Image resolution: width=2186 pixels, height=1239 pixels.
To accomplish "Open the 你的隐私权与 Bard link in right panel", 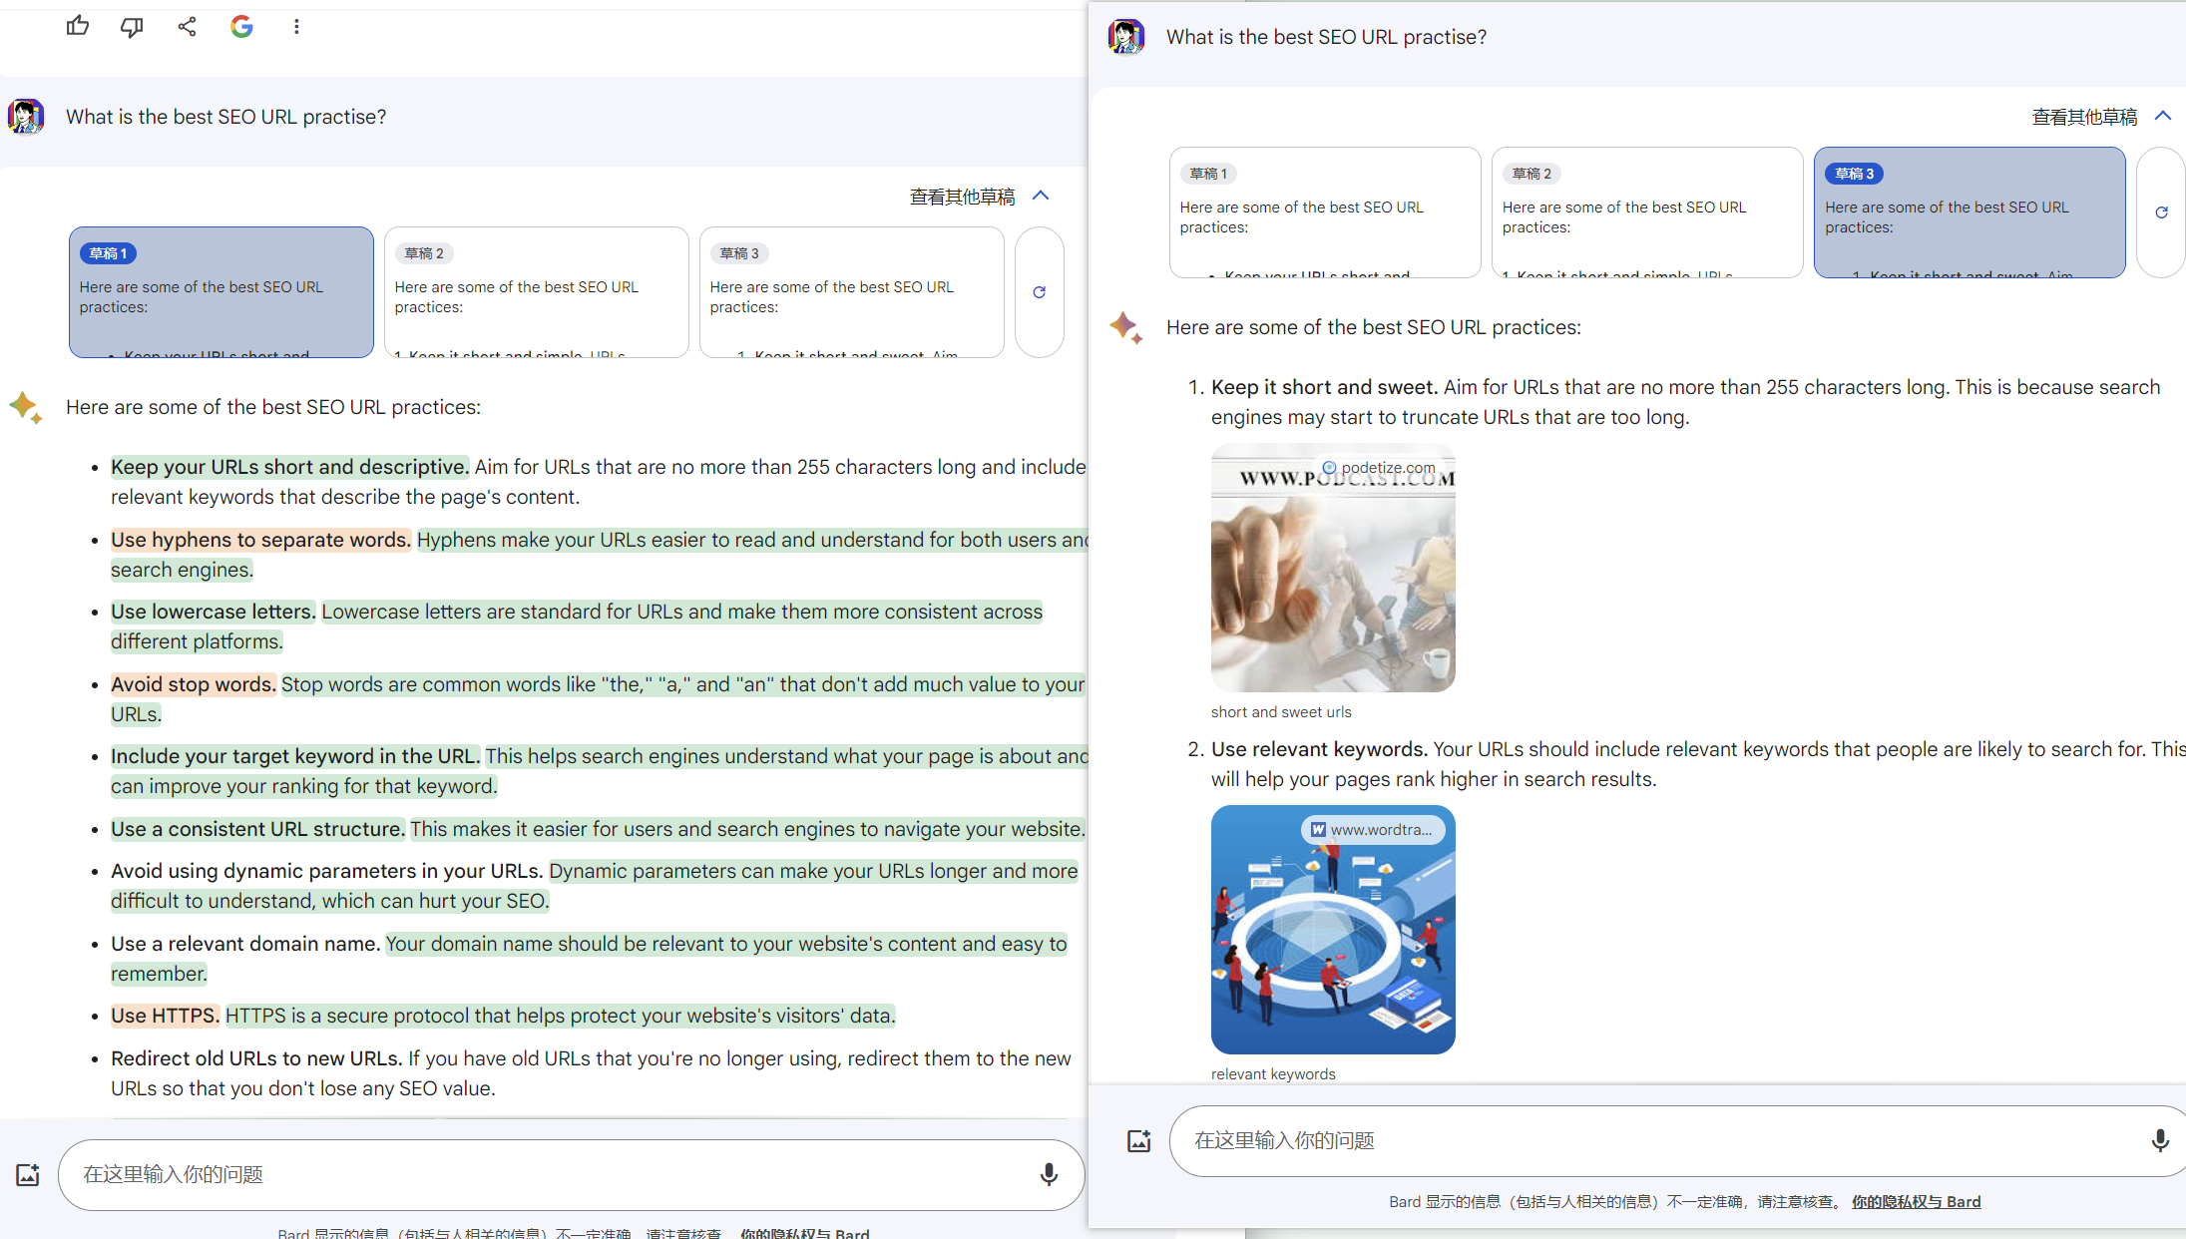I will [1916, 1202].
